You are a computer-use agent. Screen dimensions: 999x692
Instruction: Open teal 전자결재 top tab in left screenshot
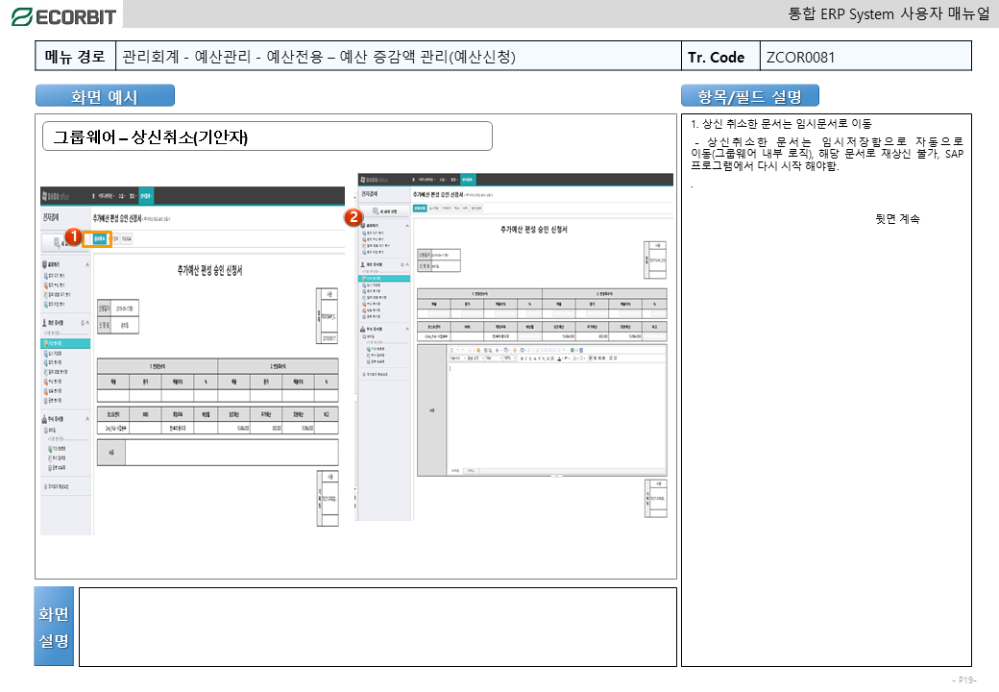(145, 196)
